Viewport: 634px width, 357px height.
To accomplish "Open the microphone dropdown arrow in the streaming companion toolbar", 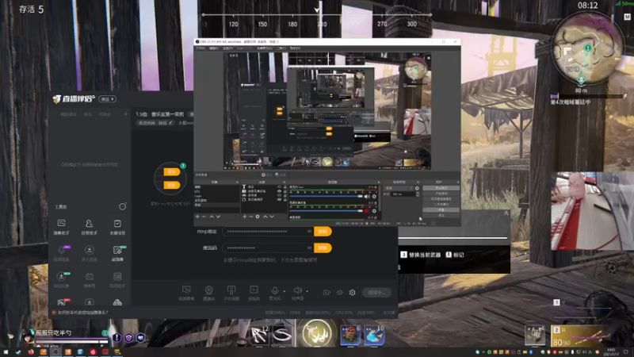I will (x=285, y=291).
